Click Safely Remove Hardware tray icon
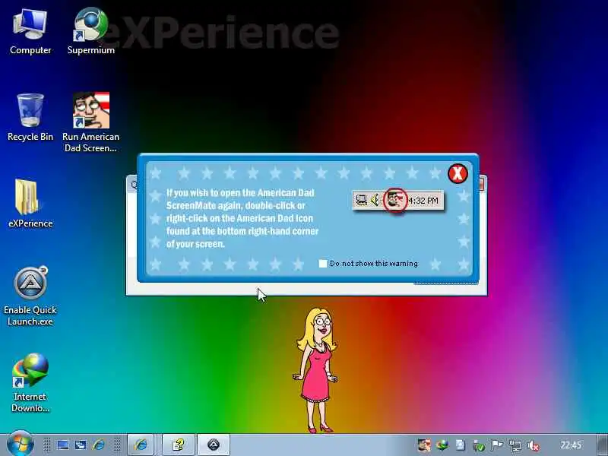 (479, 445)
